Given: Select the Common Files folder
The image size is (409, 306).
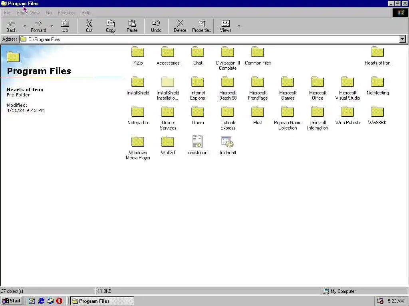Looking at the screenshot, I should 258,56.
